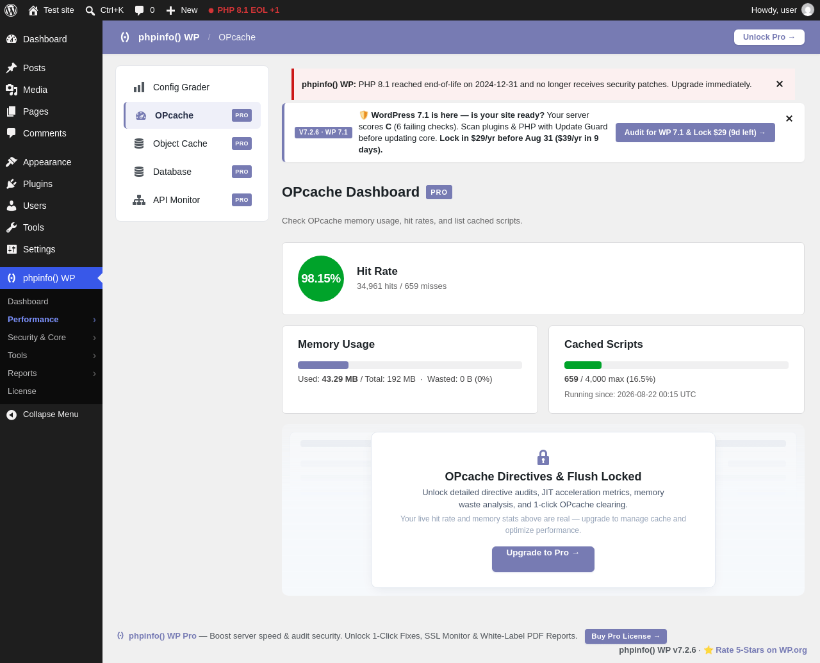Viewport: 820px width, 663px height.
Task: Click the Tools wrench icon
Action: pyautogui.click(x=12, y=227)
